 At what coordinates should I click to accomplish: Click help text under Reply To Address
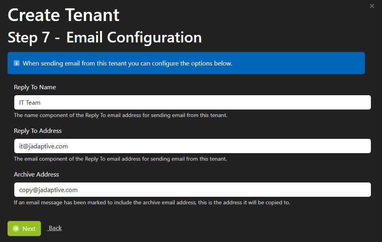coord(120,159)
